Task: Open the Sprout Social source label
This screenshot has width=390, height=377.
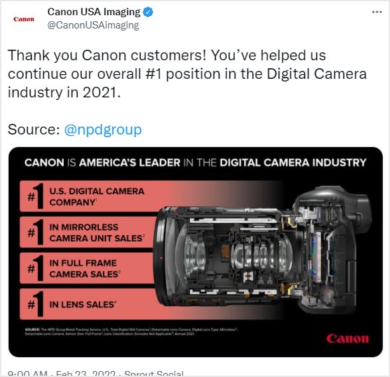Action: [x=154, y=373]
